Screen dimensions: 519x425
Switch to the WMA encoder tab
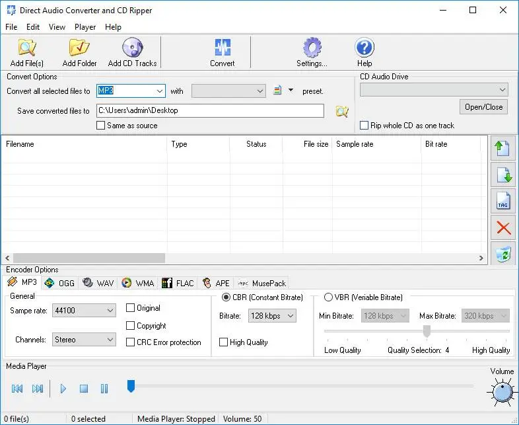(138, 283)
